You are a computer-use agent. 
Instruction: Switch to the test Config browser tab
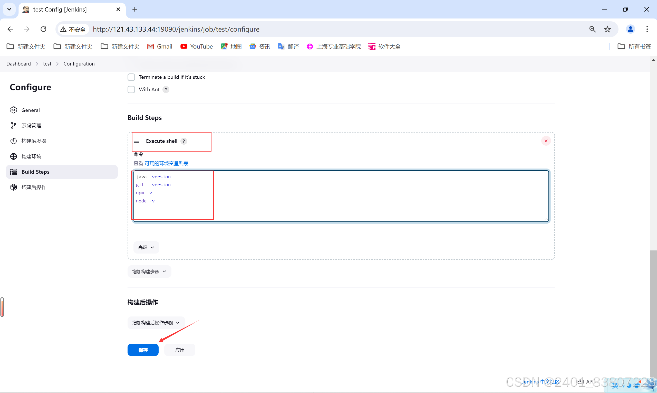click(60, 9)
